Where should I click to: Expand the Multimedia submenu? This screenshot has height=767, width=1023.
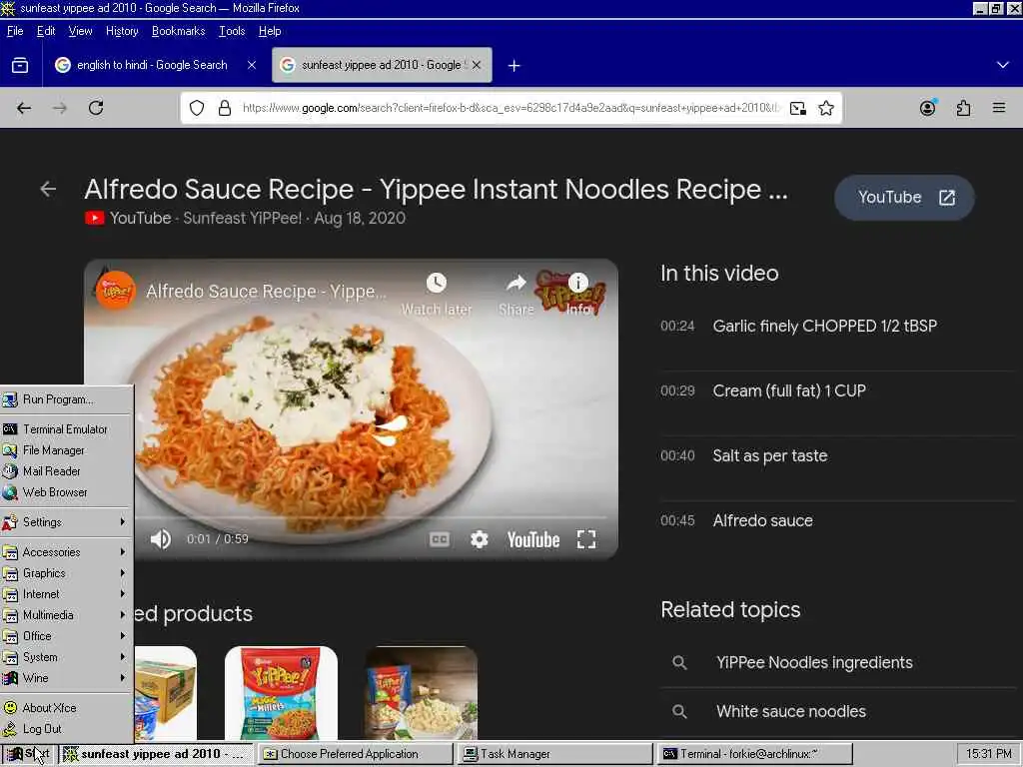pyautogui.click(x=67, y=615)
